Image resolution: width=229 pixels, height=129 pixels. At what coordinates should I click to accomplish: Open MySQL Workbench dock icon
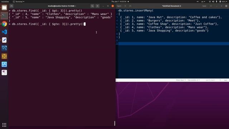(4, 48)
